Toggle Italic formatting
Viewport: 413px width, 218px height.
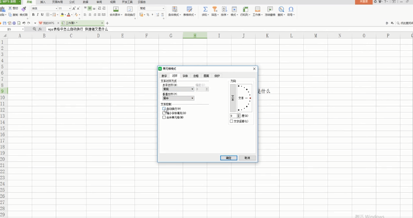tap(38, 15)
